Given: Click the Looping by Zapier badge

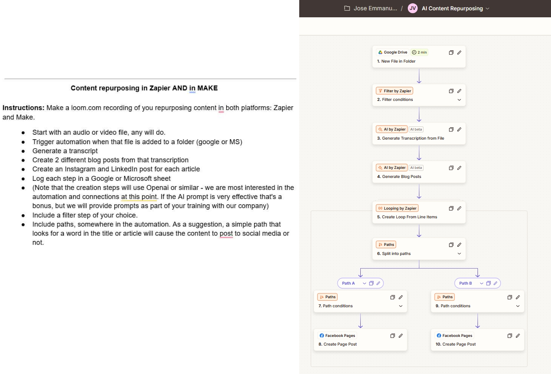Looking at the screenshot, I should point(397,208).
